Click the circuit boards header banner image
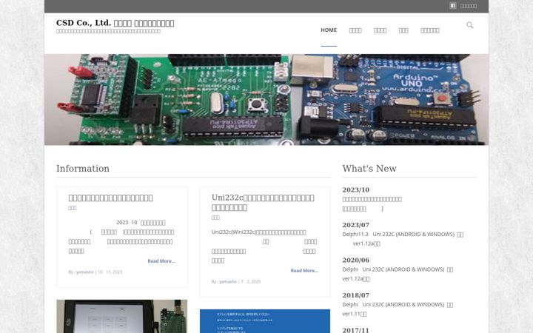The height and width of the screenshot is (333, 533). pyautogui.click(x=266, y=100)
